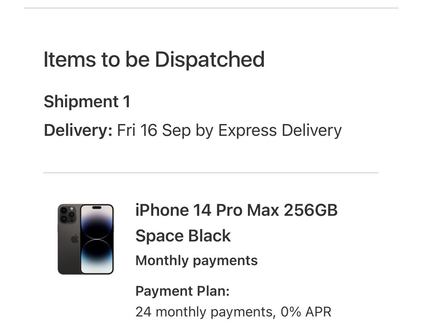Select the front display of the pictured iPhone
This screenshot has height=325, width=422.
97,239
